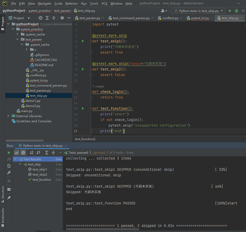
Task: Select opened file locate target icon
Action: [x=41, y=18]
